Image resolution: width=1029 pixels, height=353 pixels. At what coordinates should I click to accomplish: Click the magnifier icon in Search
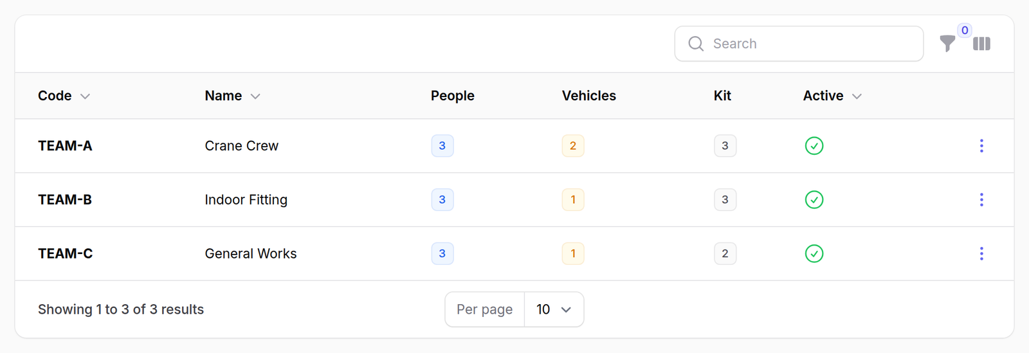[696, 44]
